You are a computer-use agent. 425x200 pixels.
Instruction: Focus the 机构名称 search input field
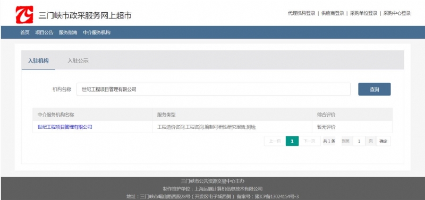click(x=214, y=89)
